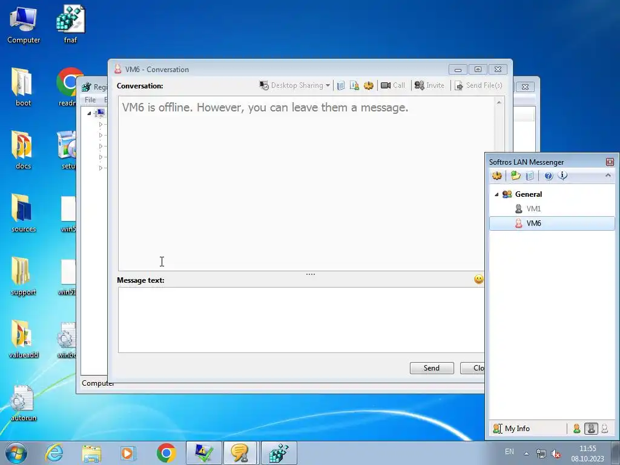Close the Softros LAN Messenger window

(x=610, y=162)
